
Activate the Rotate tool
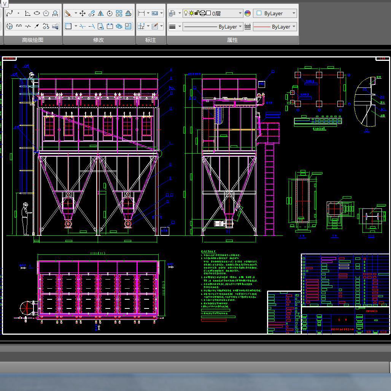110,13
